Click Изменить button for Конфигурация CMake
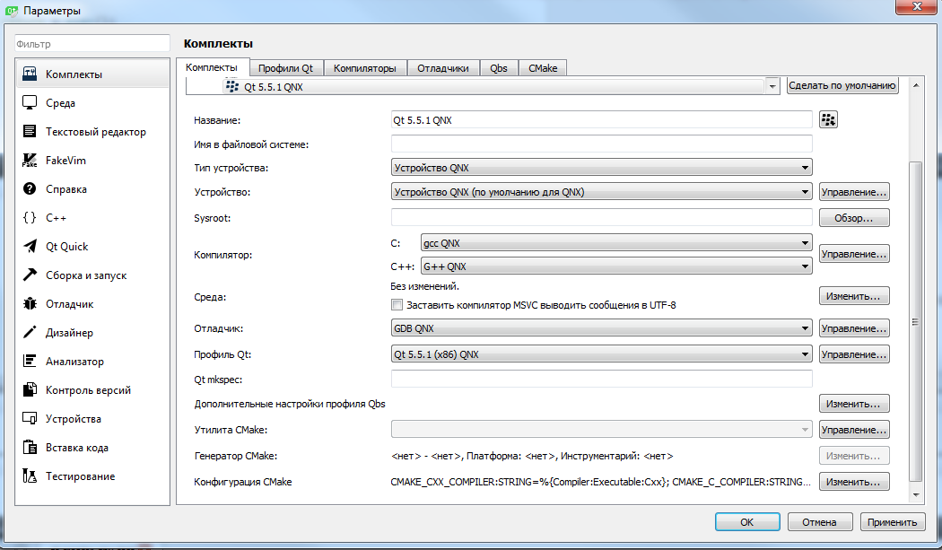 pyautogui.click(x=854, y=482)
